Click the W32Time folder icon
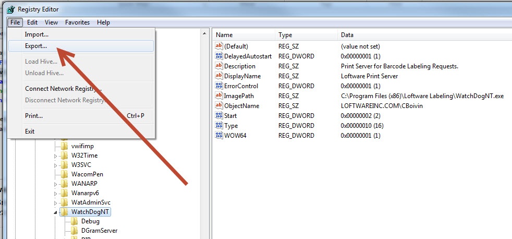Screen dimensions: 512x239 click(x=64, y=156)
